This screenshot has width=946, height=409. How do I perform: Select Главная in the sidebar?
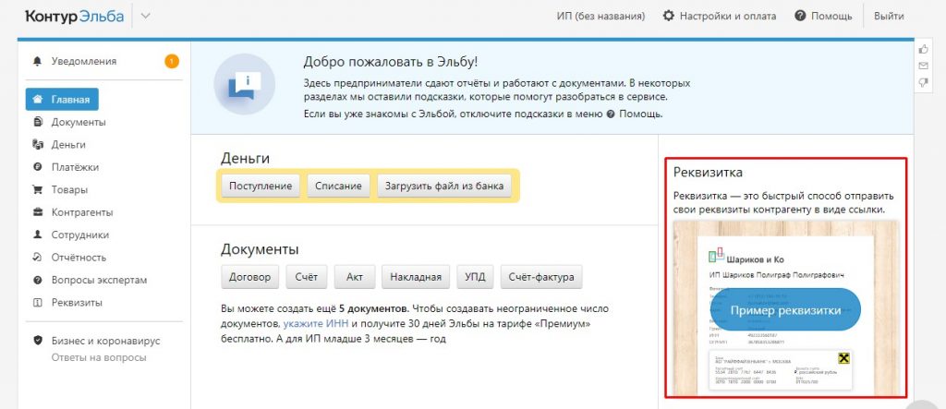62,100
